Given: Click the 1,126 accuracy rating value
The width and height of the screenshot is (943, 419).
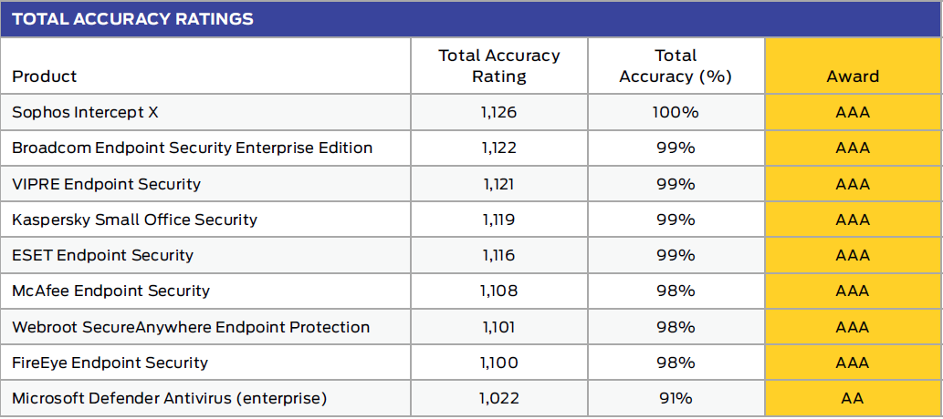Looking at the screenshot, I should [498, 112].
